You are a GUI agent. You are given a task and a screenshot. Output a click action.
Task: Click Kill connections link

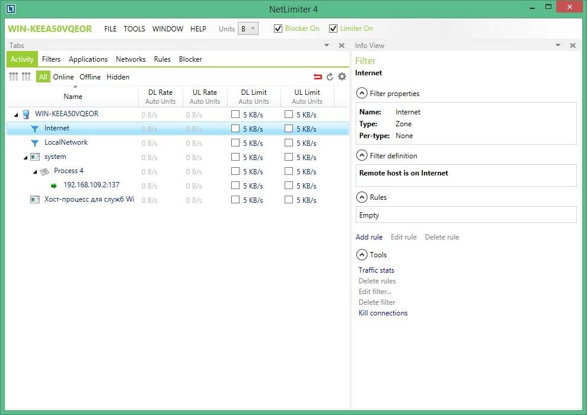[x=383, y=313]
